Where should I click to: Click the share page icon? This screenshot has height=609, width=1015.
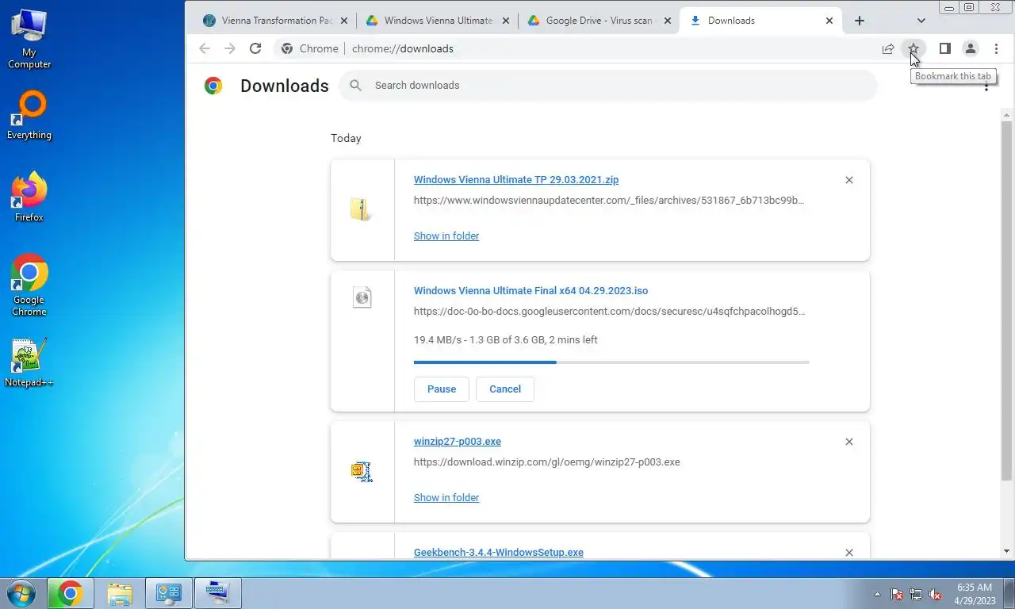(888, 48)
